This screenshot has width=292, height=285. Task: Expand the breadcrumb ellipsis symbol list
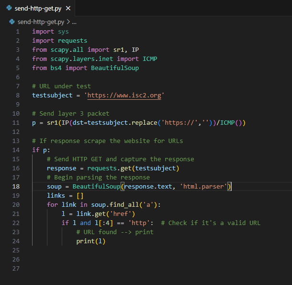74,22
